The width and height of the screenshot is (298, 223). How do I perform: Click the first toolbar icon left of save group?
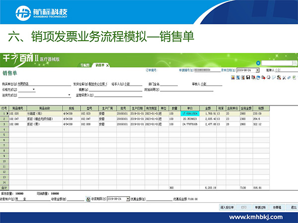pos(233,78)
